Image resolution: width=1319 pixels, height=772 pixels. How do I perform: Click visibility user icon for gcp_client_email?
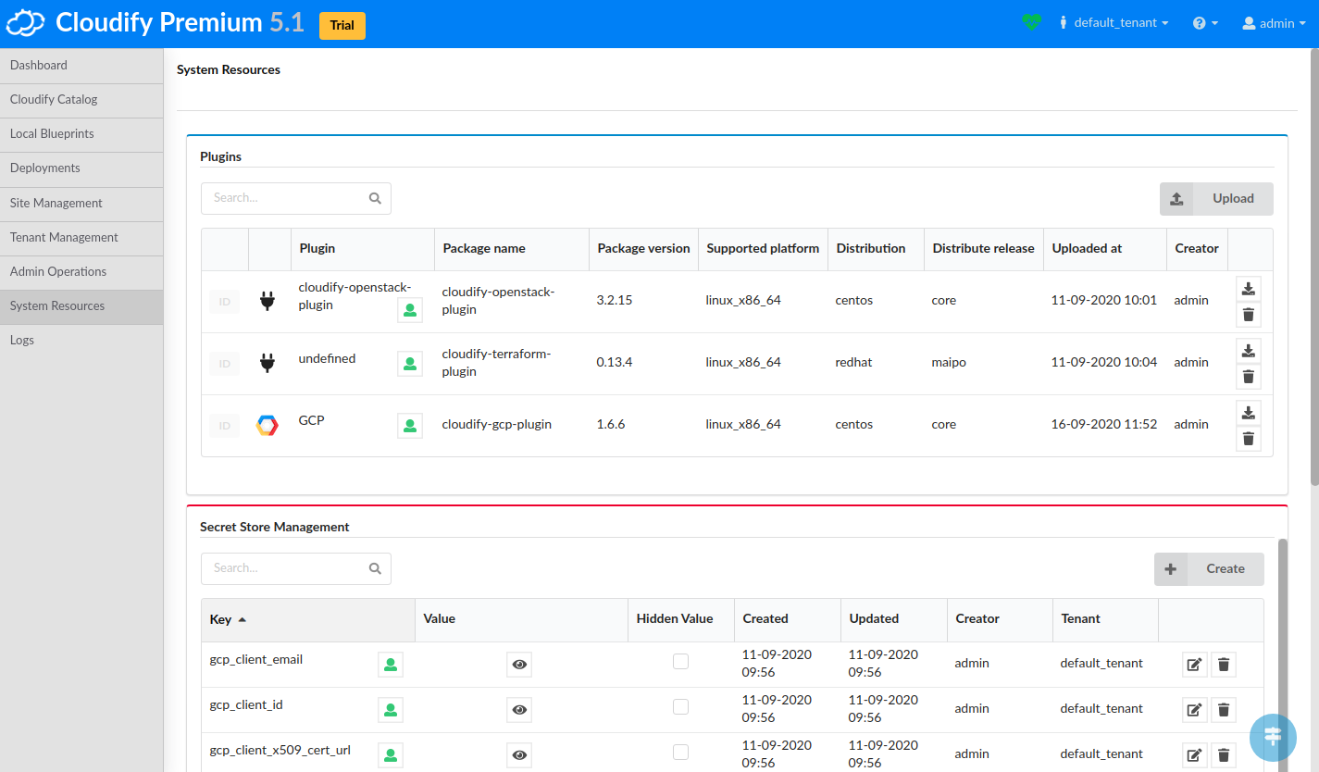coord(391,665)
